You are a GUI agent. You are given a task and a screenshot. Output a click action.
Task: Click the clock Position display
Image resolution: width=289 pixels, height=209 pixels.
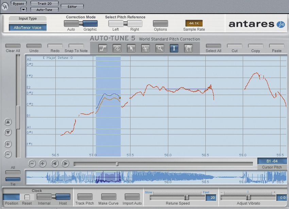pyautogui.click(x=11, y=197)
